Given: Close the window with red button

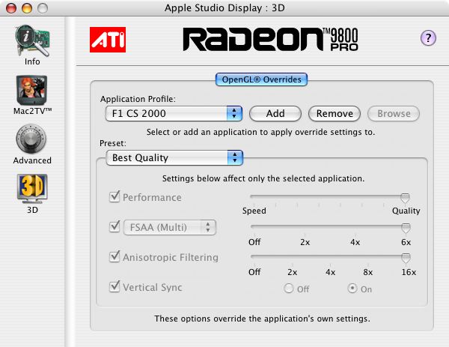Looking at the screenshot, I should pos(11,8).
